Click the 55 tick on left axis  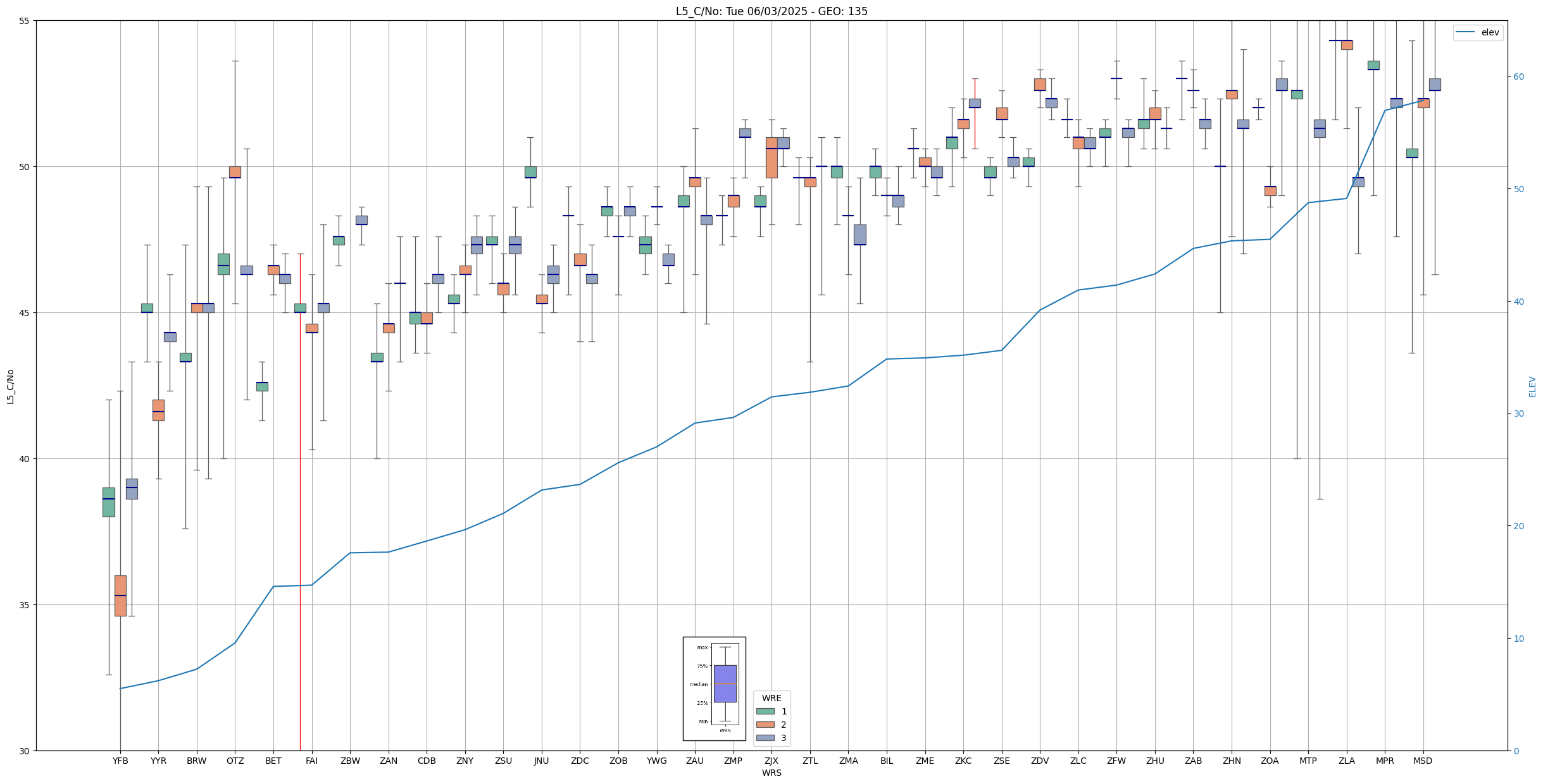tap(25, 21)
